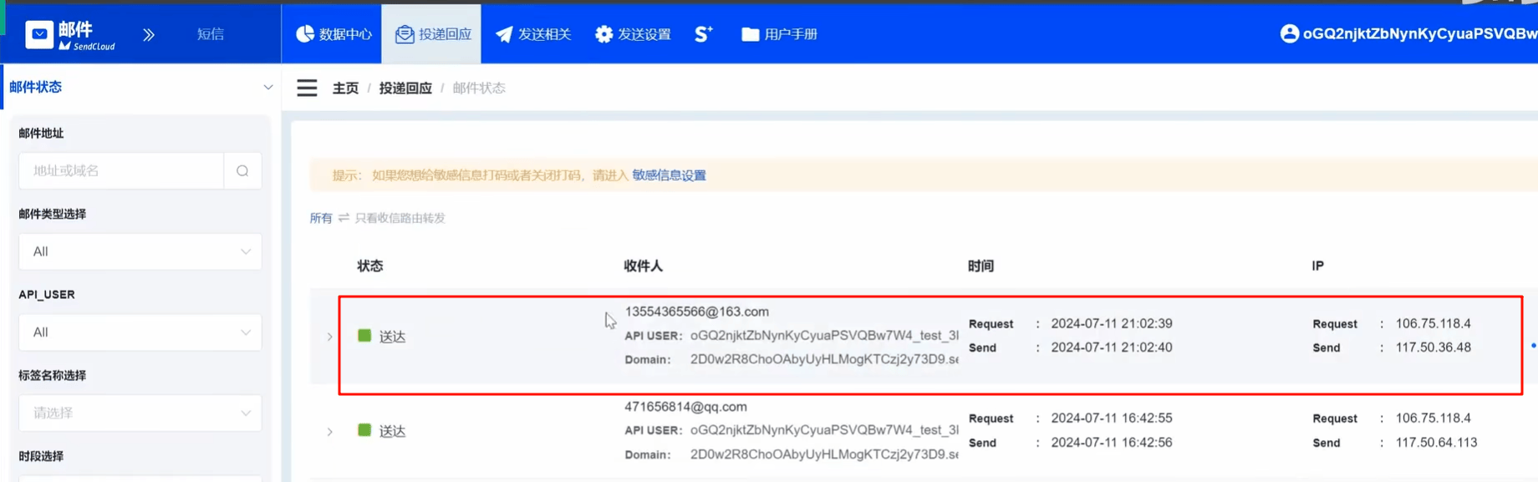Click the S+ icon in navbar
The height and width of the screenshot is (482, 1538).
[x=704, y=34]
